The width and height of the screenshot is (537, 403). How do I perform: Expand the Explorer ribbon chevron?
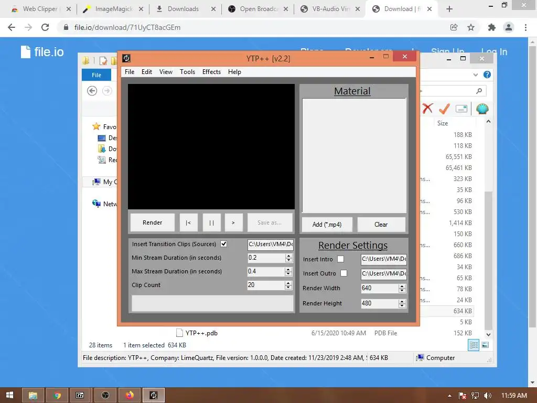(x=475, y=75)
